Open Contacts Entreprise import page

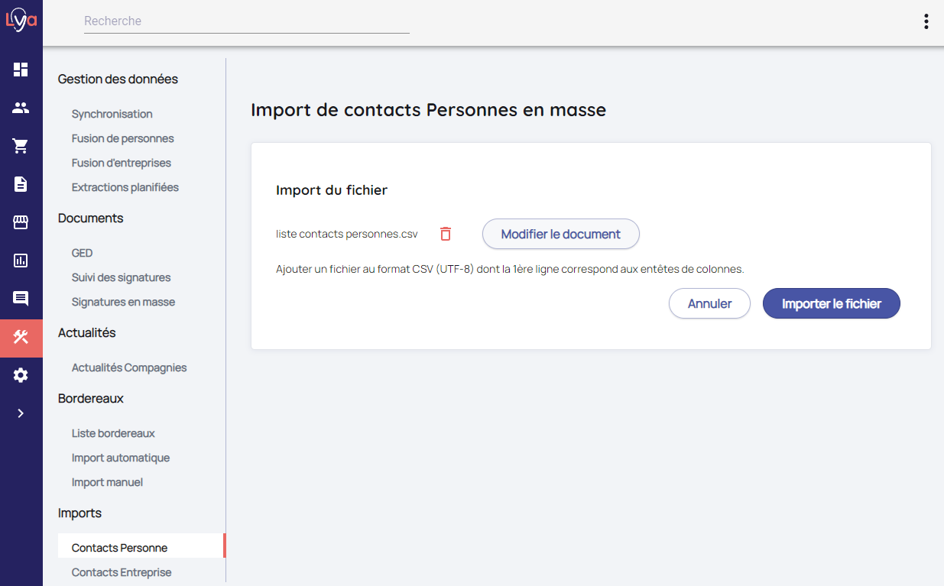(122, 572)
